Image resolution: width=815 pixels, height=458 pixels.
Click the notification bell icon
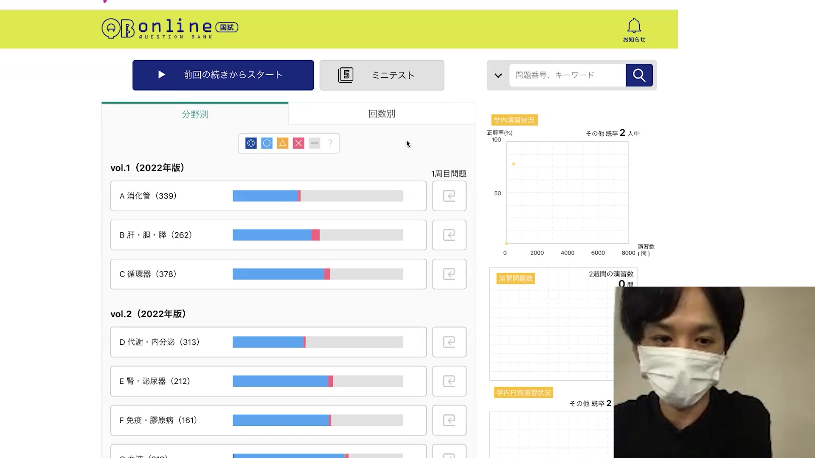(x=634, y=26)
